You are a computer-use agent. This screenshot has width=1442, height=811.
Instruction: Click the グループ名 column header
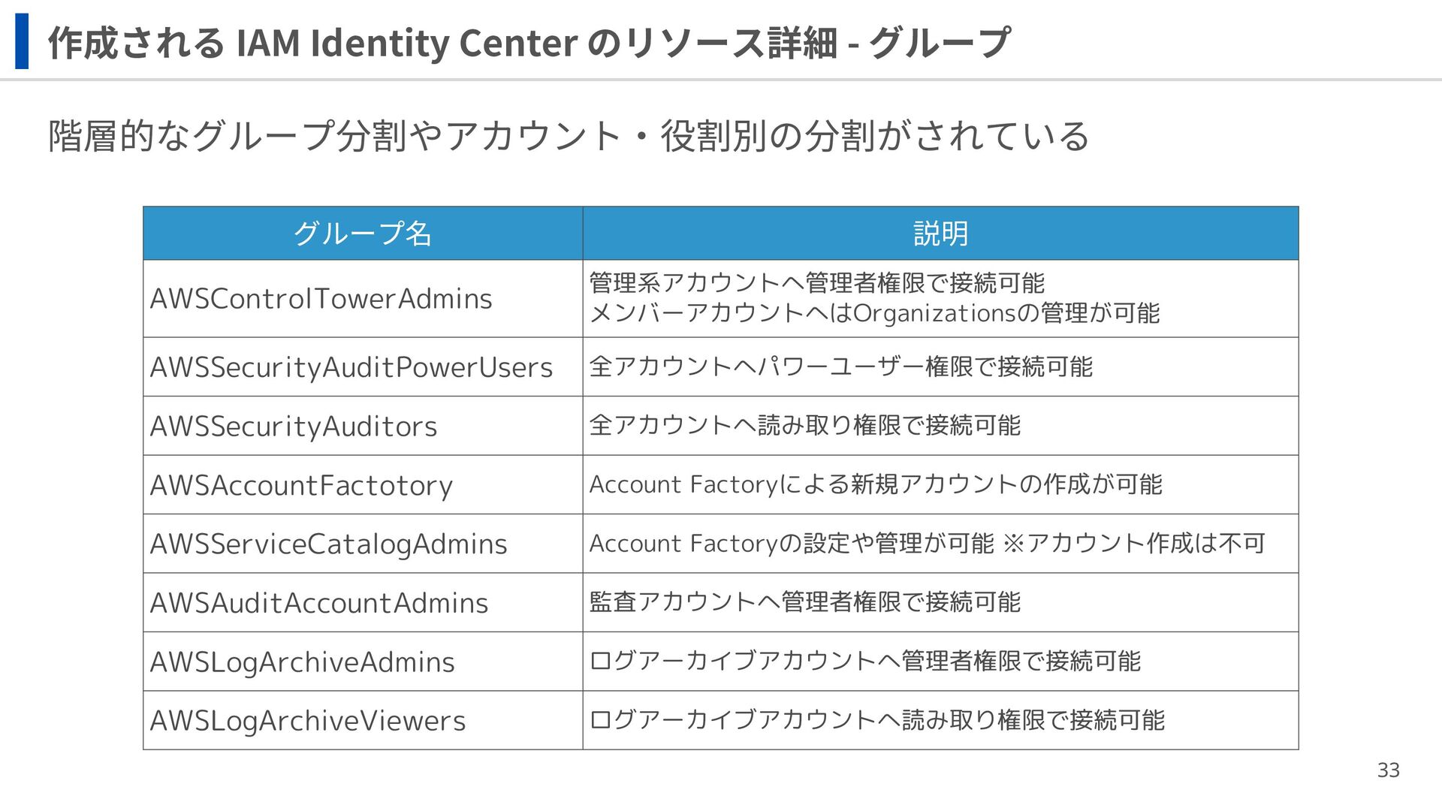(362, 234)
